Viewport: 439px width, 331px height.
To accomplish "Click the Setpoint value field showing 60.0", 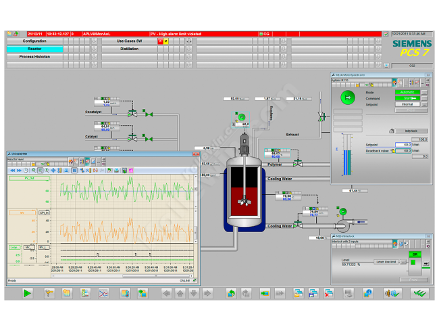I will (403, 145).
